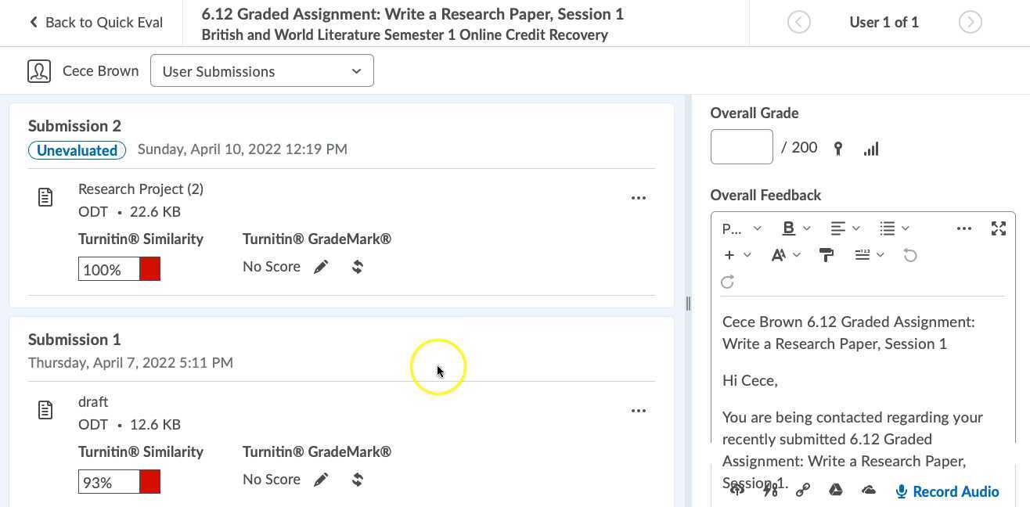Edit the Turnitin GradeMark score for draft
1030x507 pixels.
click(x=321, y=479)
